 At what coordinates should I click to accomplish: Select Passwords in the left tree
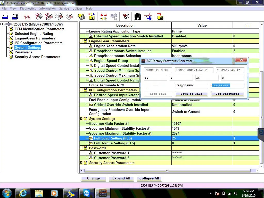click(x=23, y=52)
